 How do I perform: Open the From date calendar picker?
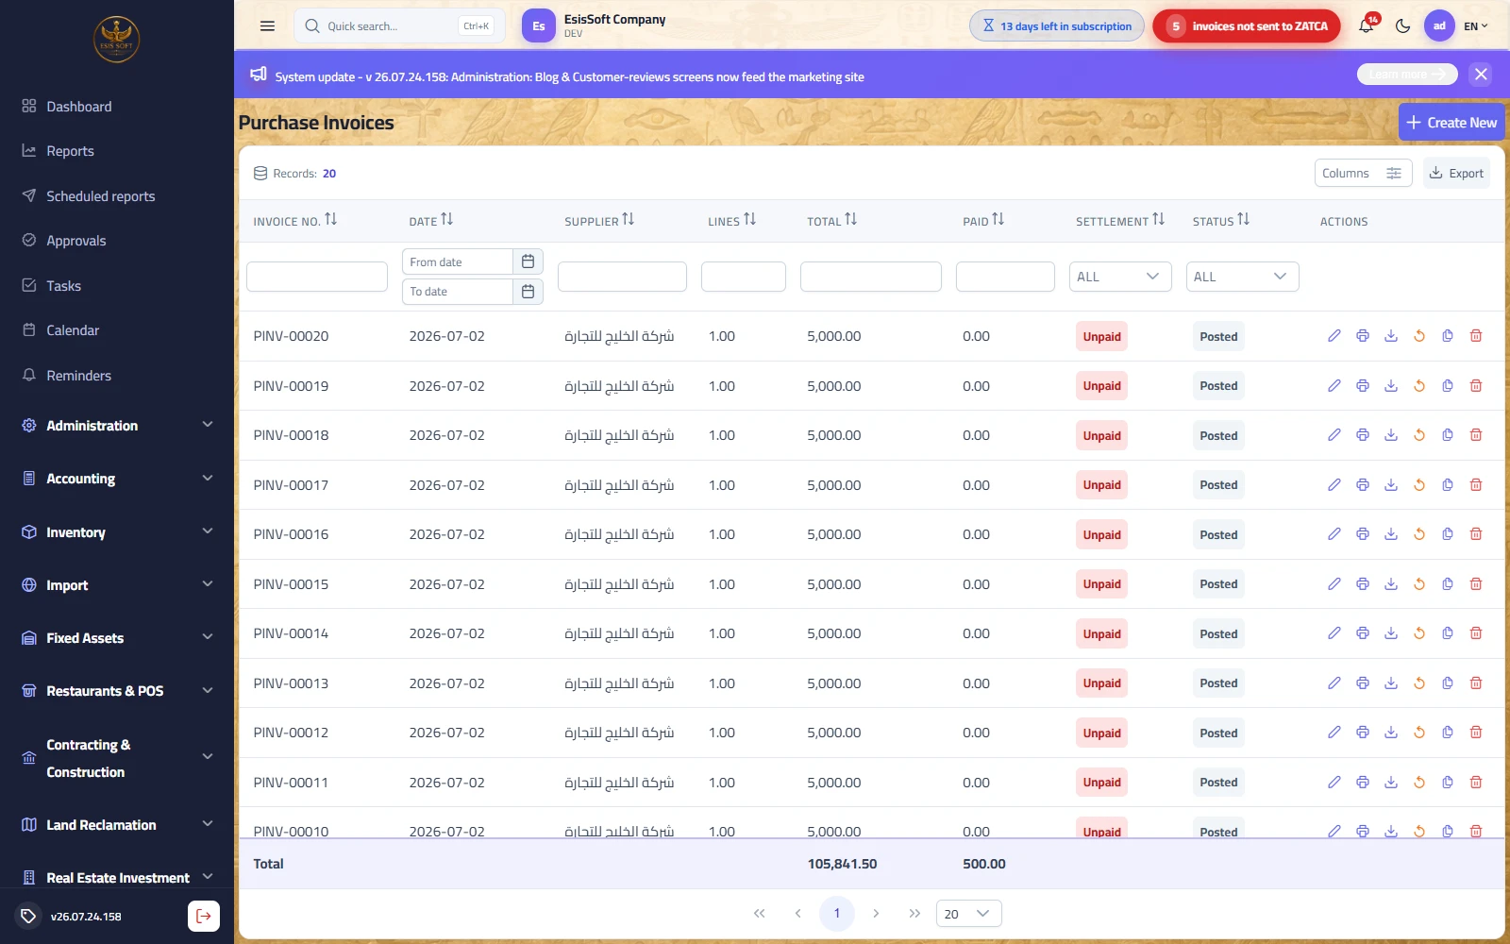[x=528, y=261]
